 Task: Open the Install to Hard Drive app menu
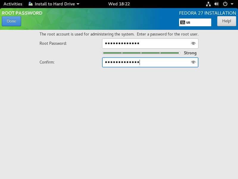point(54,4)
